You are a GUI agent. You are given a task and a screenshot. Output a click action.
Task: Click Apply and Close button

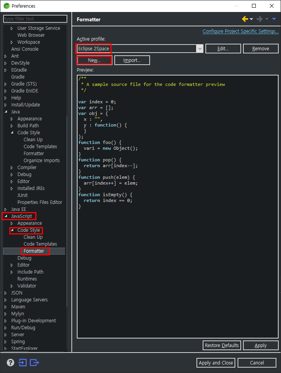216,363
